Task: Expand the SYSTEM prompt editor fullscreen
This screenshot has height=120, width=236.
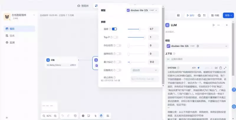Action: click(x=225, y=68)
